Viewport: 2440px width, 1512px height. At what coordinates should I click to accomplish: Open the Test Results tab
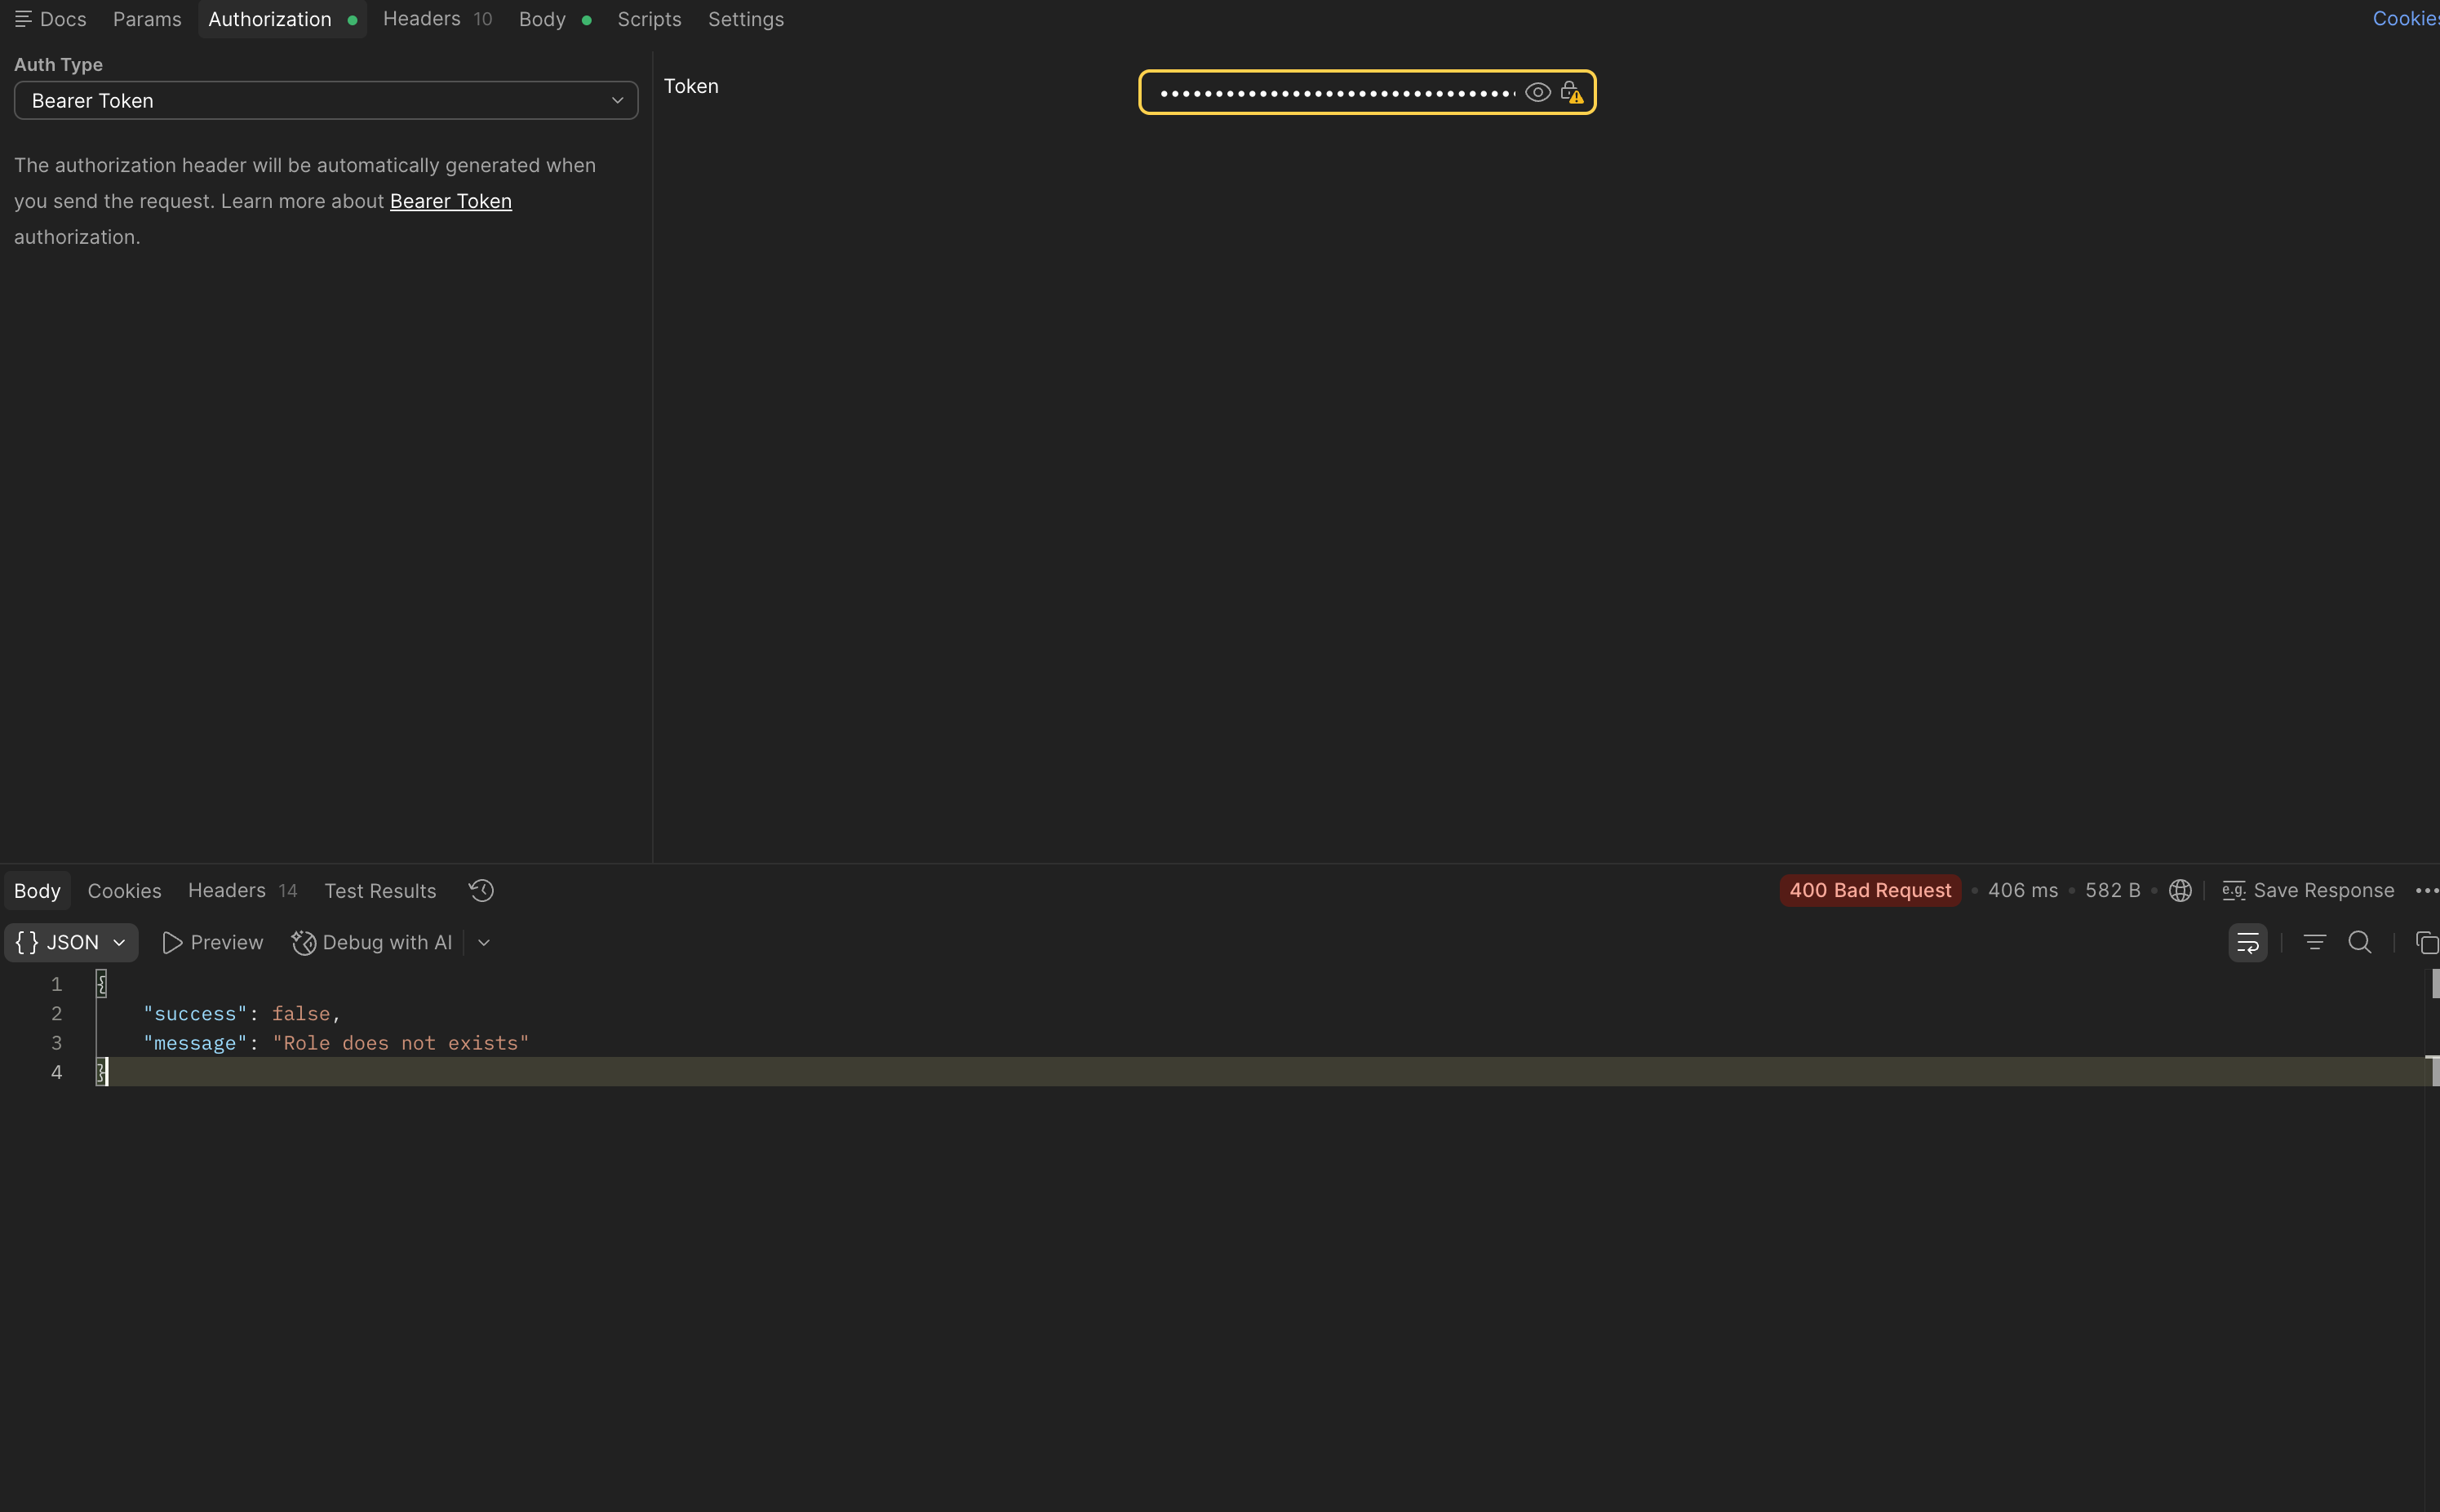(x=379, y=890)
